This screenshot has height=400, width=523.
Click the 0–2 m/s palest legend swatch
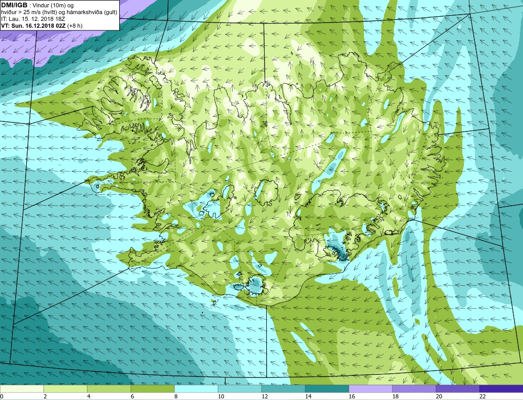21,389
